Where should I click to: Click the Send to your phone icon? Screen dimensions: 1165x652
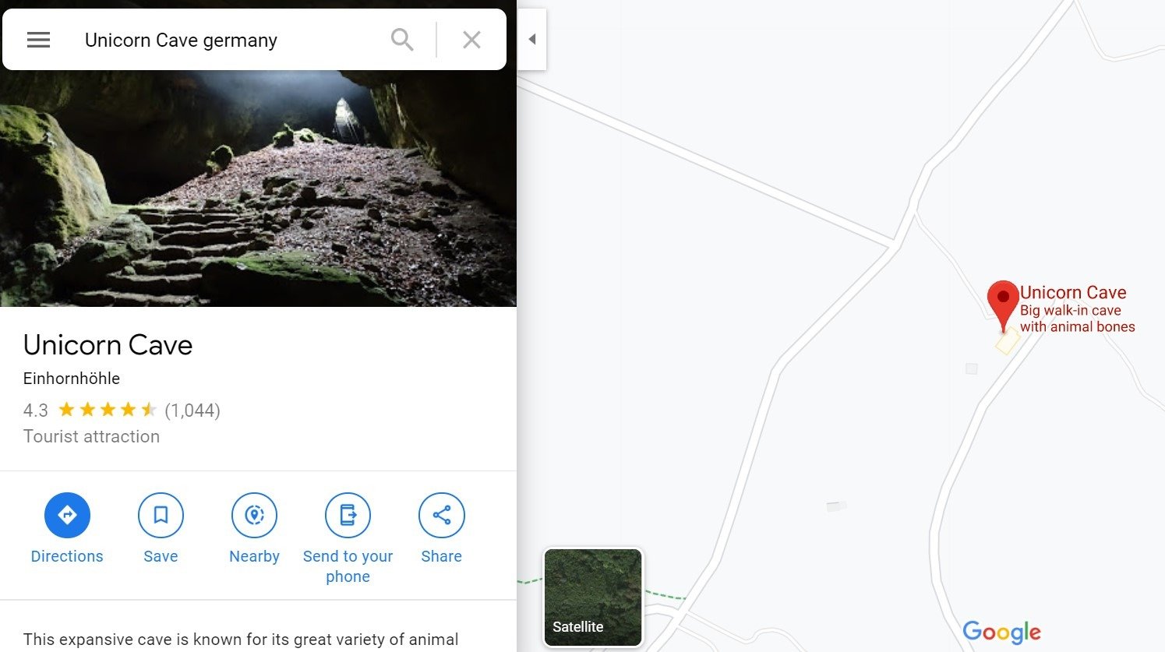(x=348, y=515)
